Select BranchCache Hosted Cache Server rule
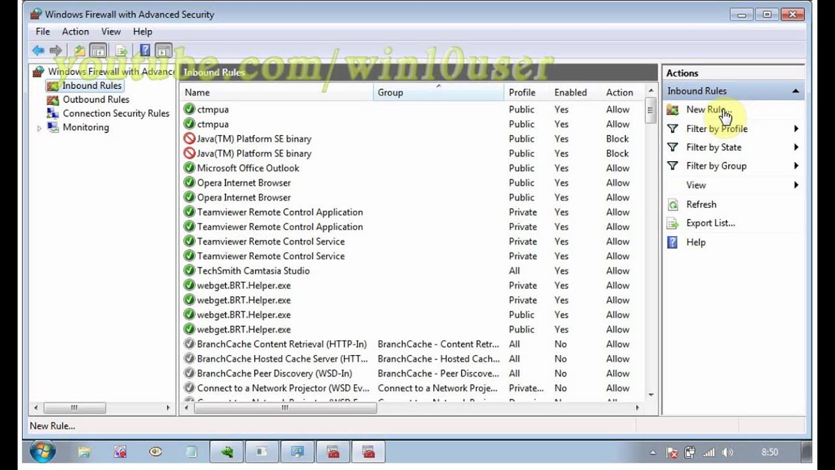The width and height of the screenshot is (835, 470). pos(412,358)
